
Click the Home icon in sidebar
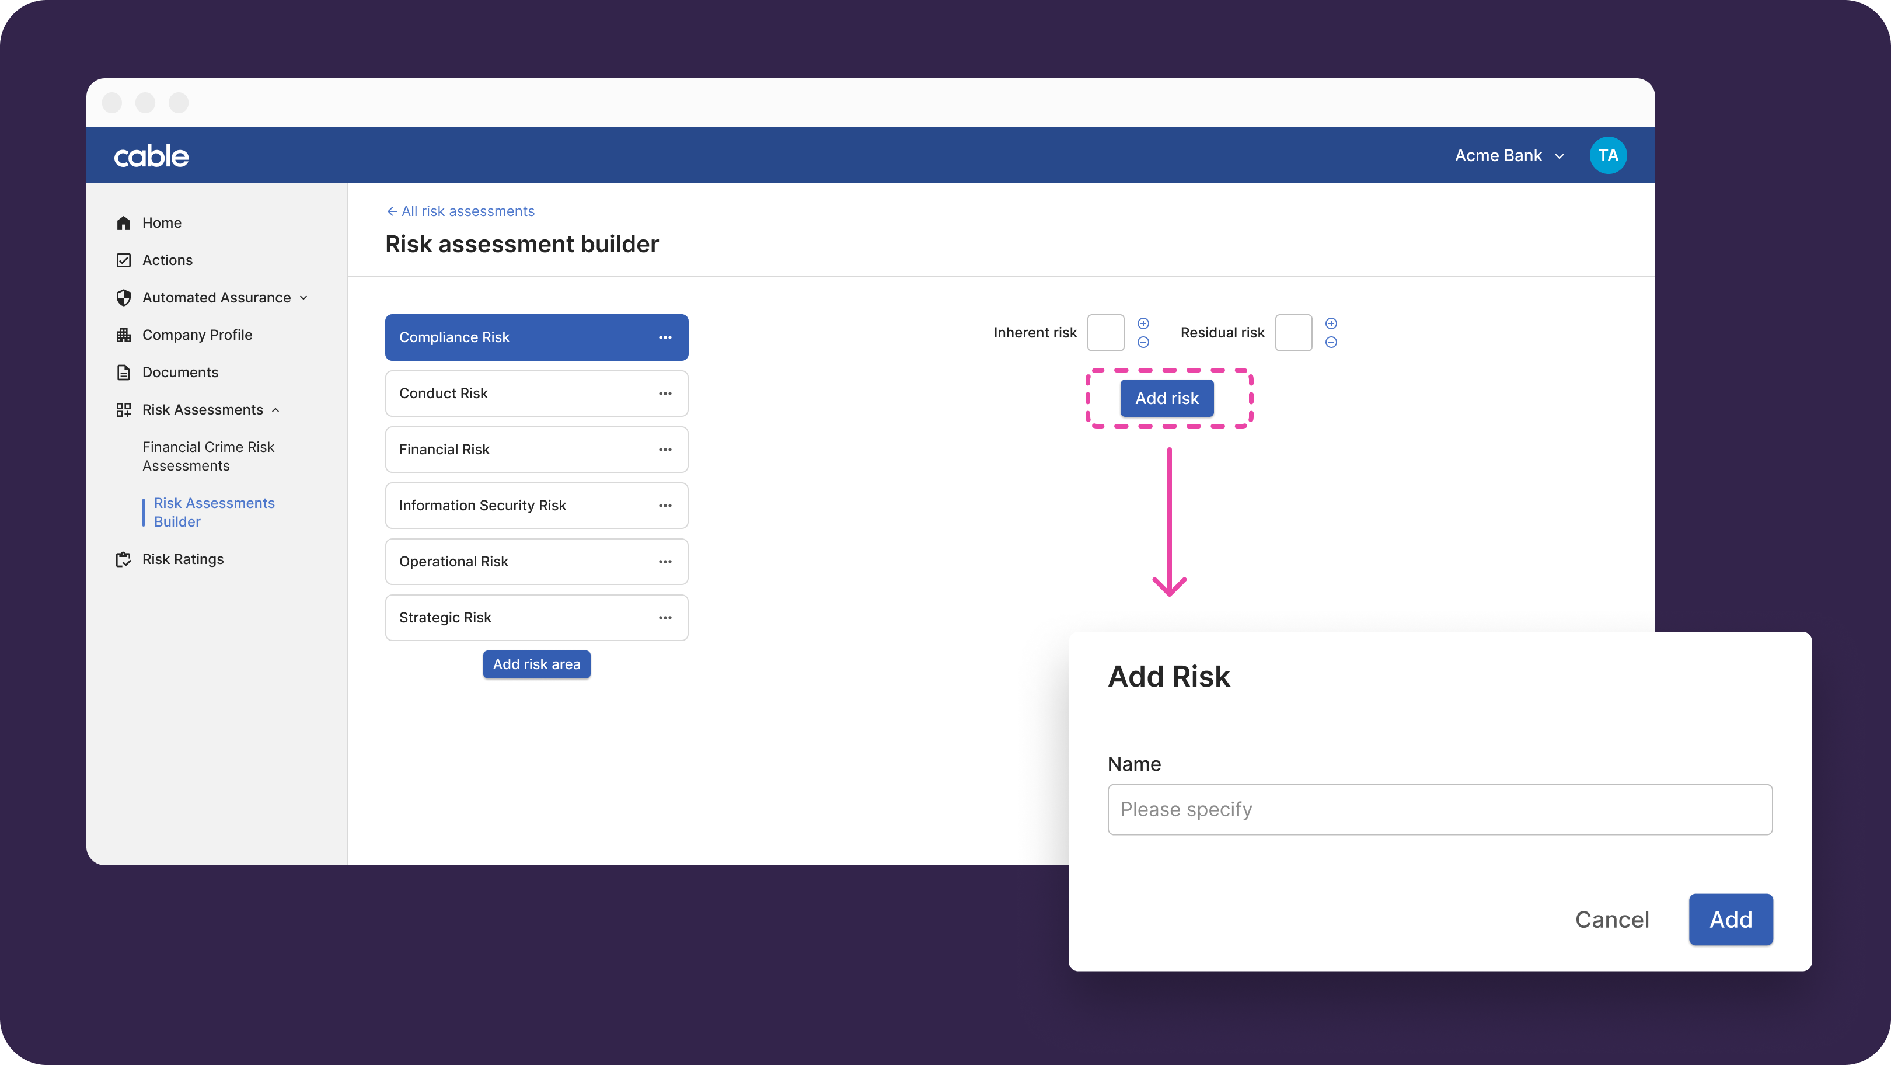(123, 222)
